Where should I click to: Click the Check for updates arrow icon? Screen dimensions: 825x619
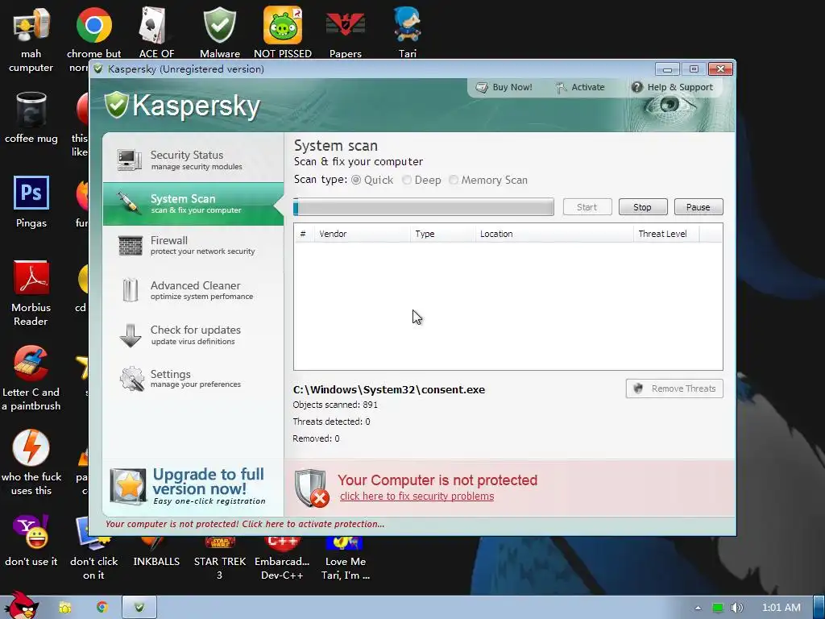pos(130,335)
